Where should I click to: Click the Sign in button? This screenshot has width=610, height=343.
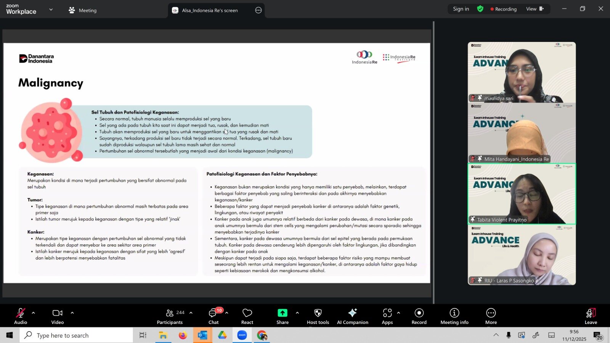461,9
